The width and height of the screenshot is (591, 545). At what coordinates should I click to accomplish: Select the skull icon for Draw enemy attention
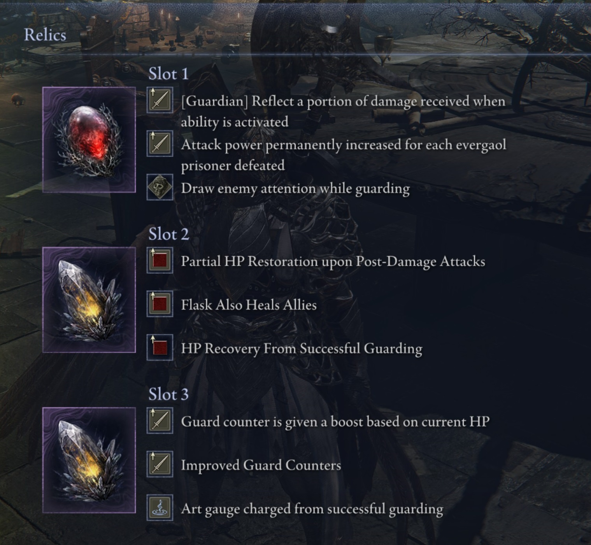click(x=160, y=188)
